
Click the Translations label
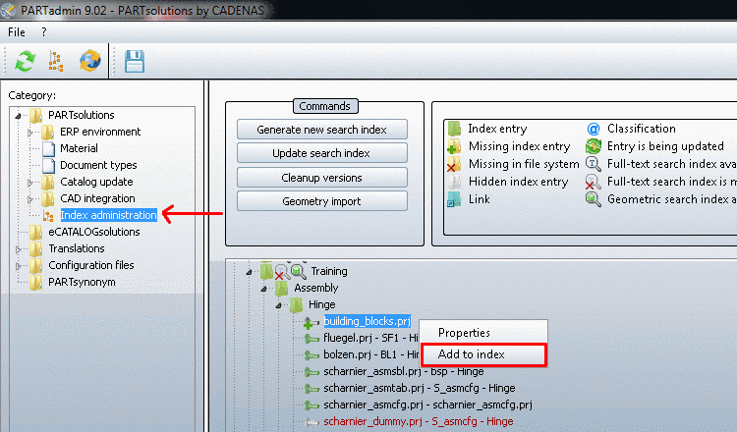coord(77,248)
